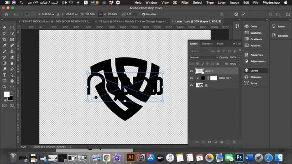Screen dimensions: 292x164
Task: Open the Swatches panel
Action: coord(253,33)
